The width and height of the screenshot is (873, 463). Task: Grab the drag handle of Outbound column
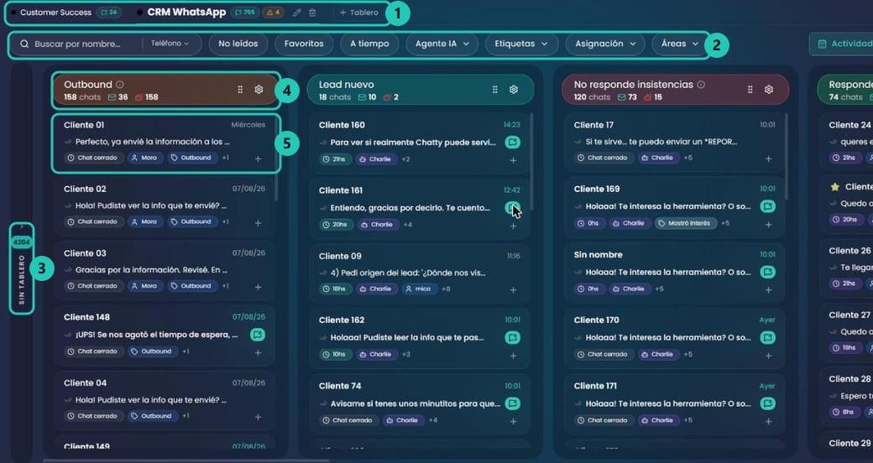[240, 89]
